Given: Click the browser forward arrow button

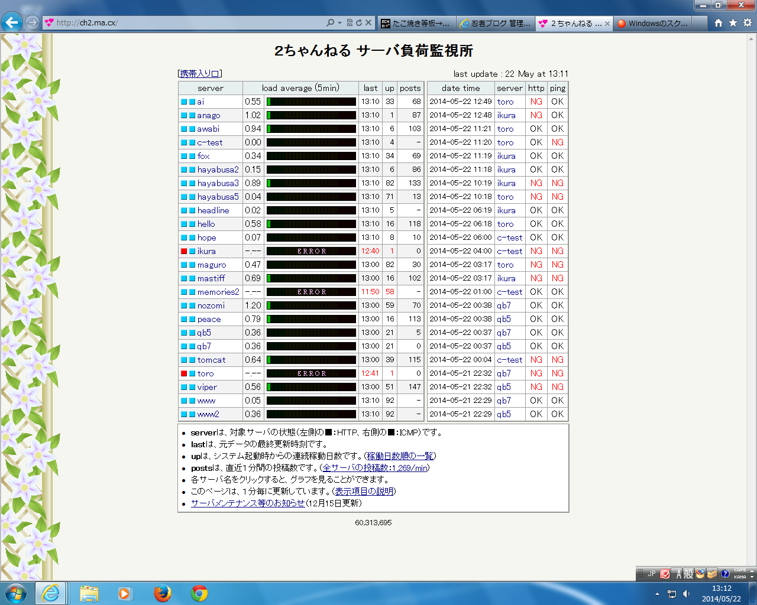Looking at the screenshot, I should click(x=33, y=22).
